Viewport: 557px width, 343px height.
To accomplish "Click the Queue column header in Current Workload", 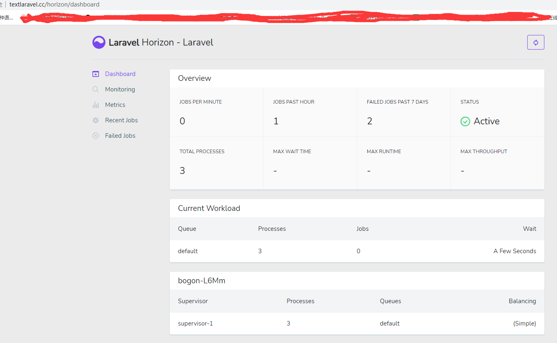I will point(187,229).
